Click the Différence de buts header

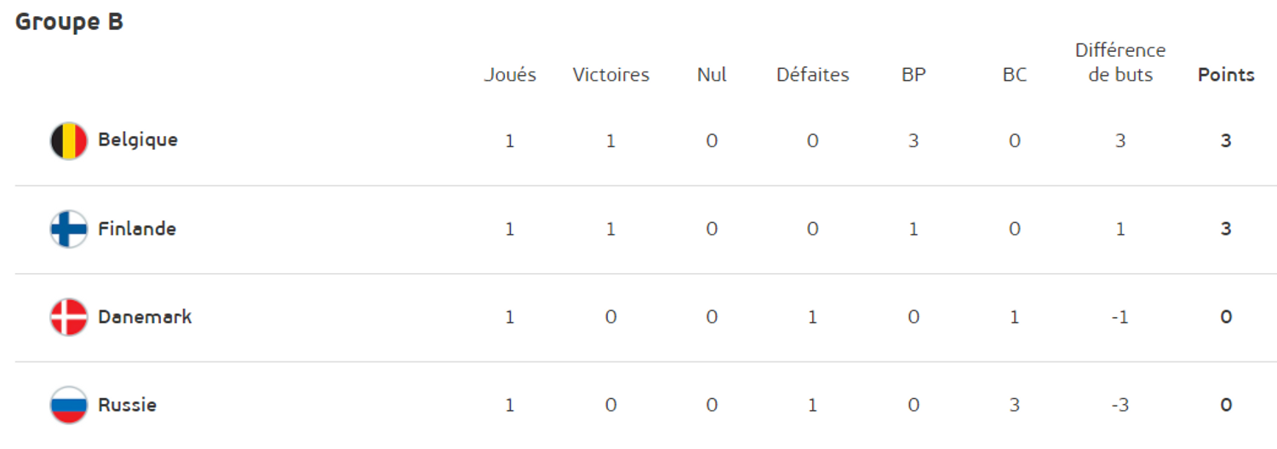[1120, 63]
